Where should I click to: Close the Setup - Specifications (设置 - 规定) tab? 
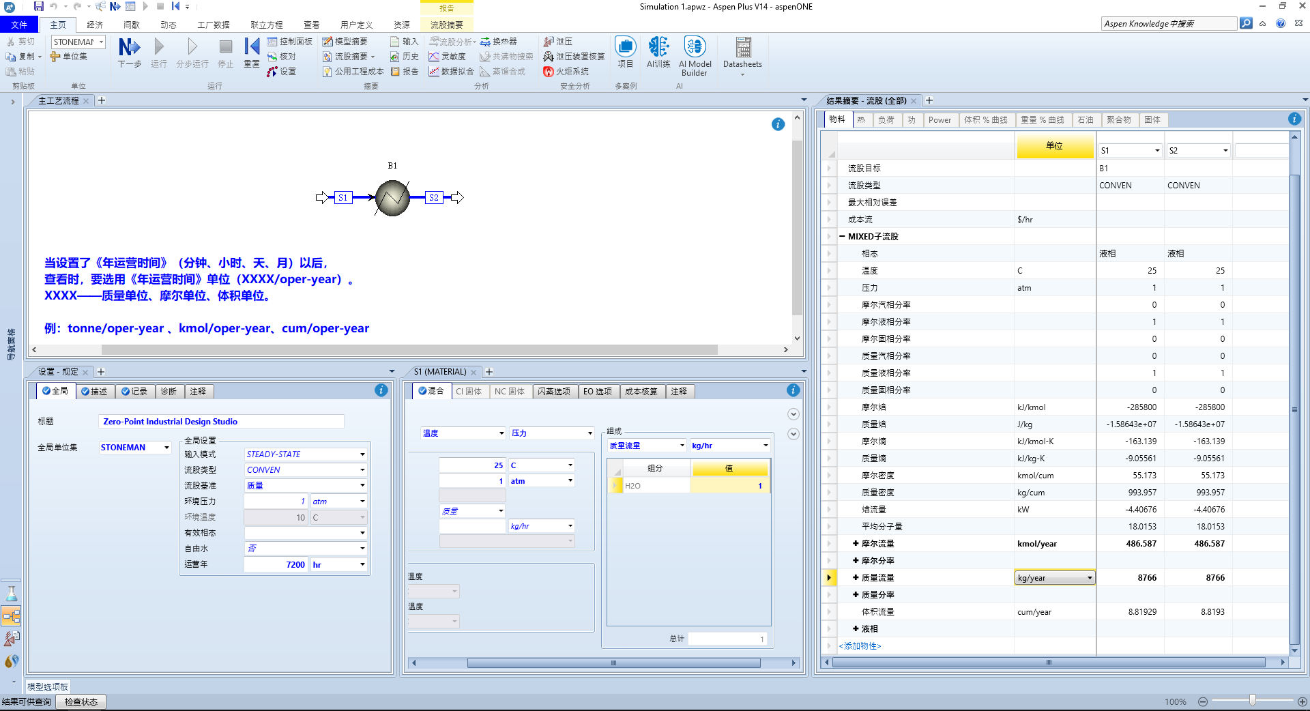(x=85, y=373)
